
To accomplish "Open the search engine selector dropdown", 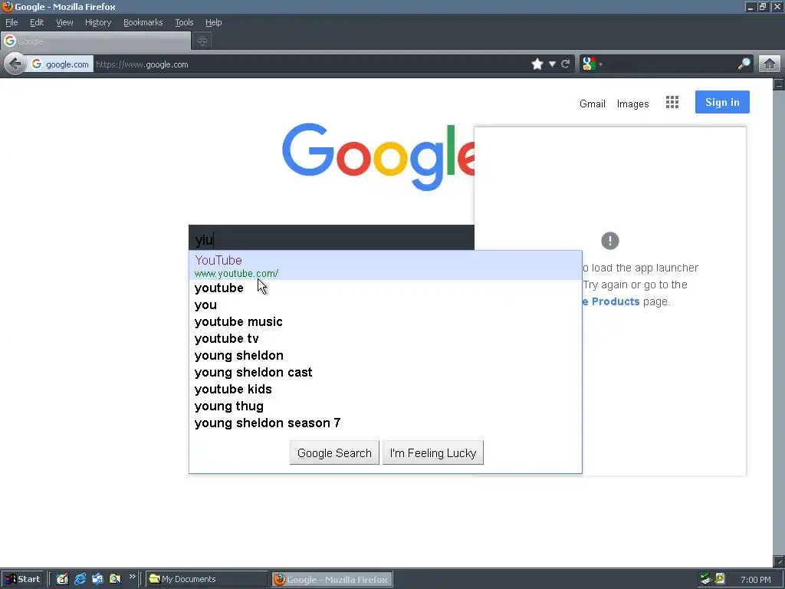I will pos(593,64).
